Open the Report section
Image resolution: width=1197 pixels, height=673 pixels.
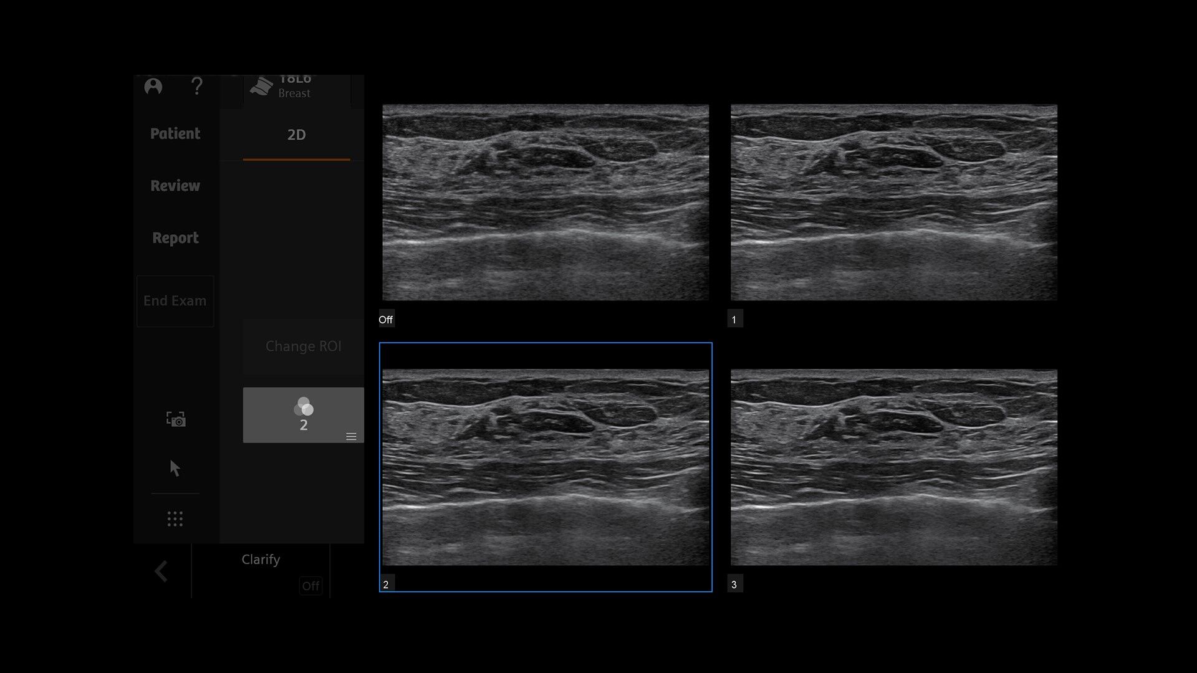175,238
